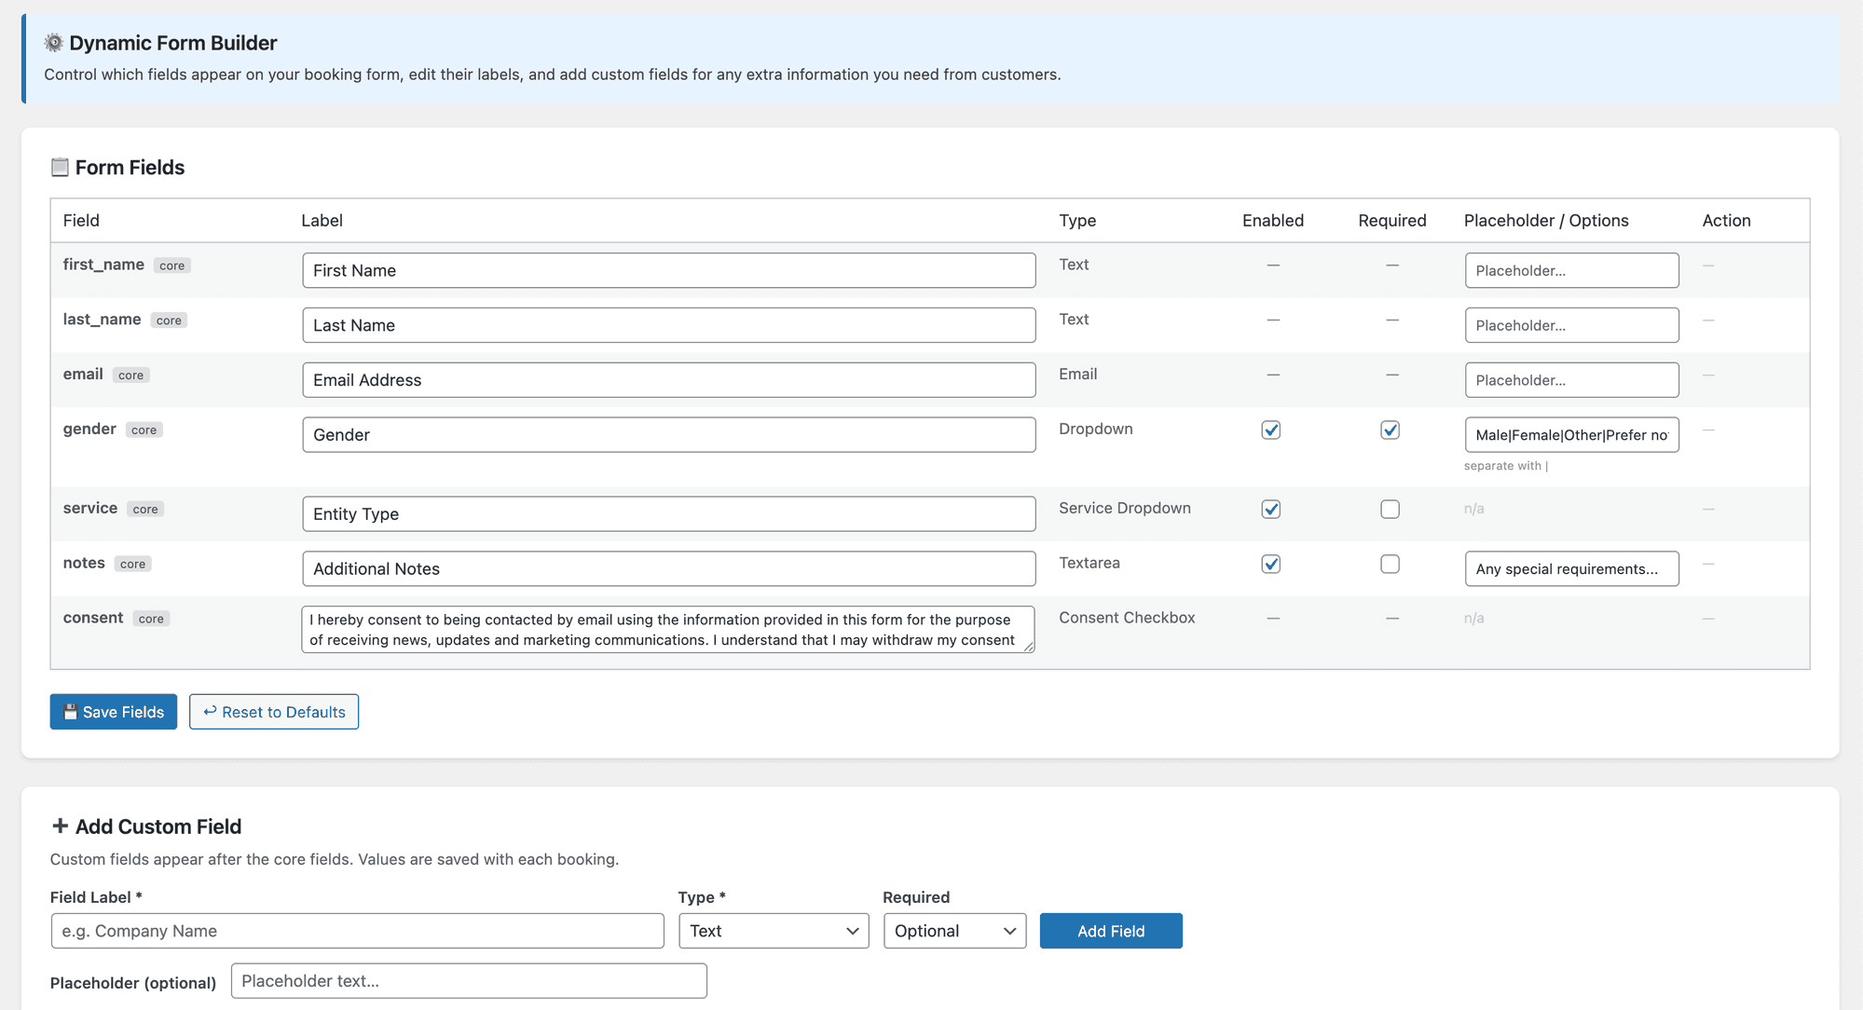Screen dimensions: 1863x1010
Task: Edit the Email Address label field
Action: [x=669, y=380]
